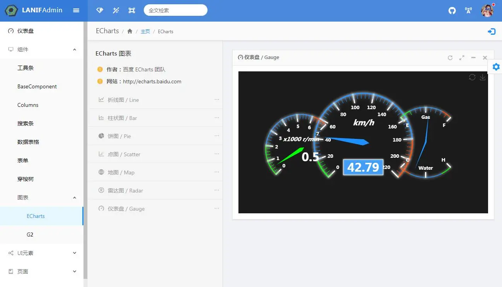Open more options for 折线图 / Line
The height and width of the screenshot is (287, 502).
click(x=217, y=100)
